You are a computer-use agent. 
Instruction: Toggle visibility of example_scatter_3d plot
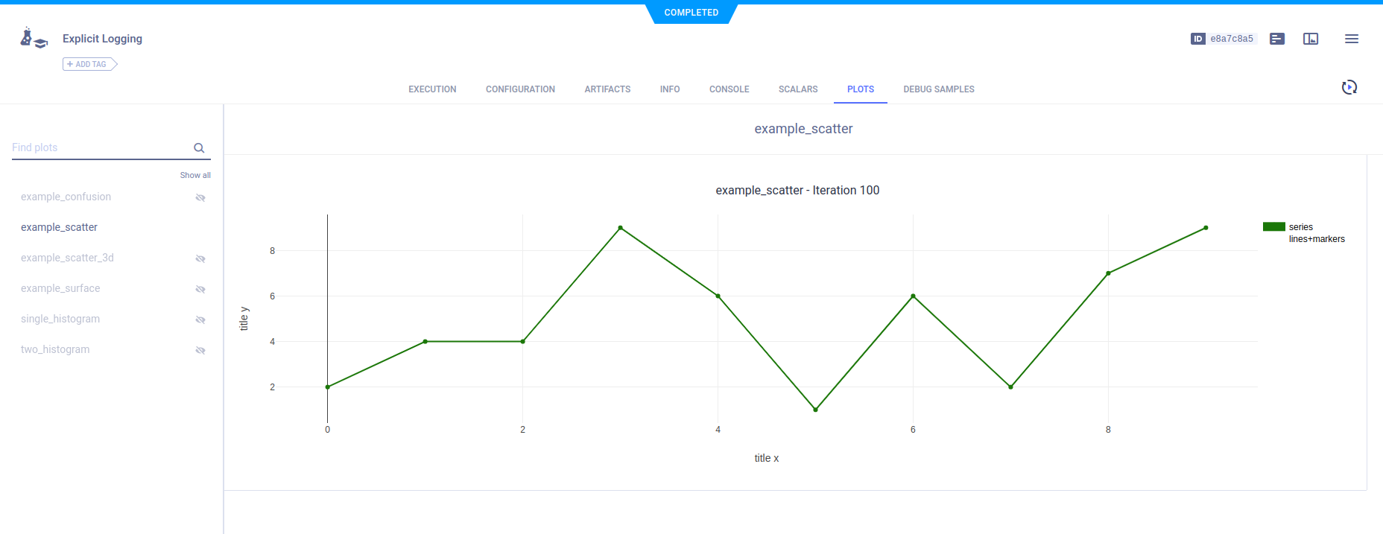click(x=200, y=258)
